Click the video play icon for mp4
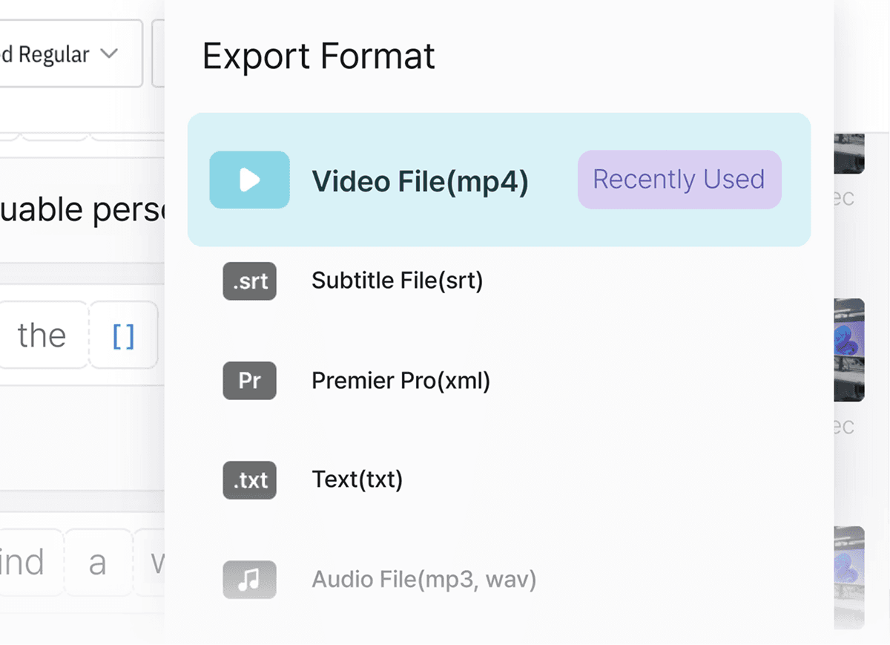Viewport: 890px width, 645px height. (249, 180)
